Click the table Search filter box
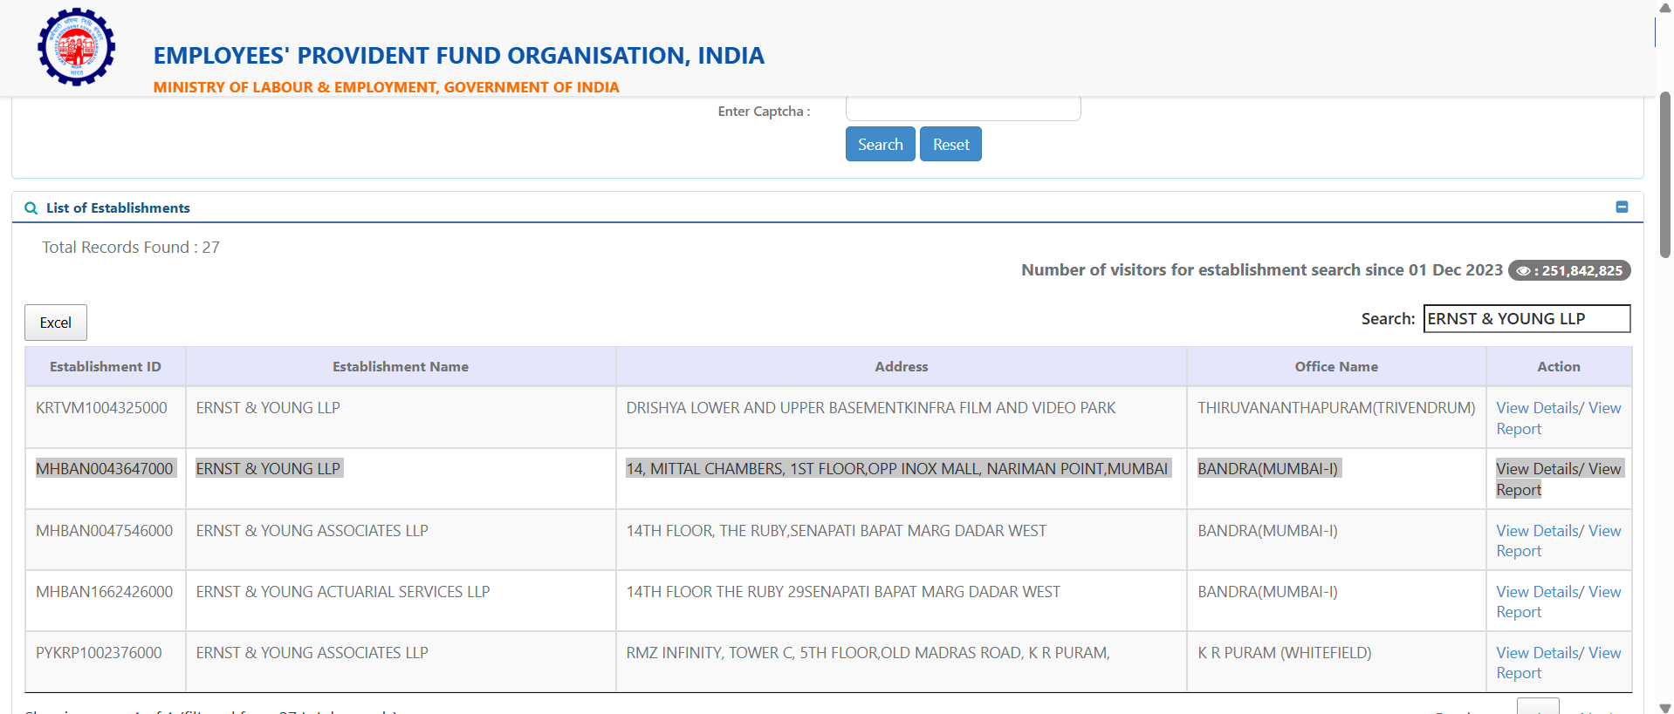This screenshot has height=714, width=1674. [x=1526, y=319]
